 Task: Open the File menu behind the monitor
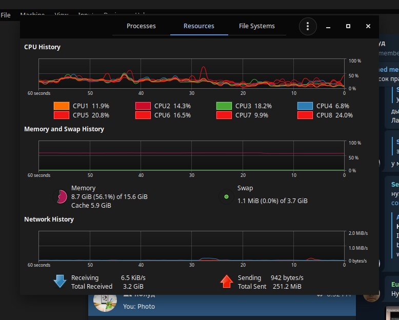click(5, 15)
